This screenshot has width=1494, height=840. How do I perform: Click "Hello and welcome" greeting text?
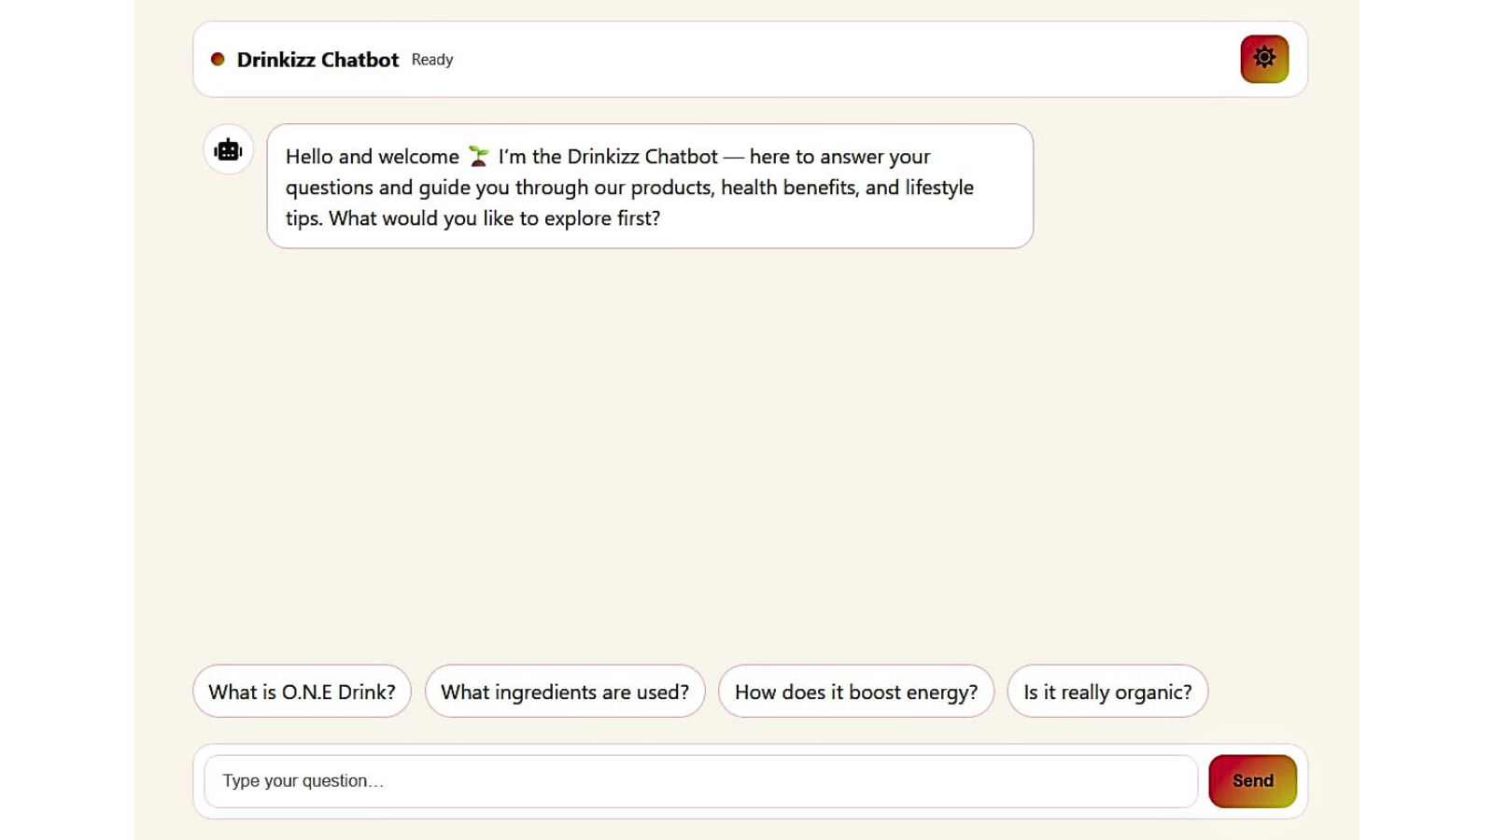[372, 157]
